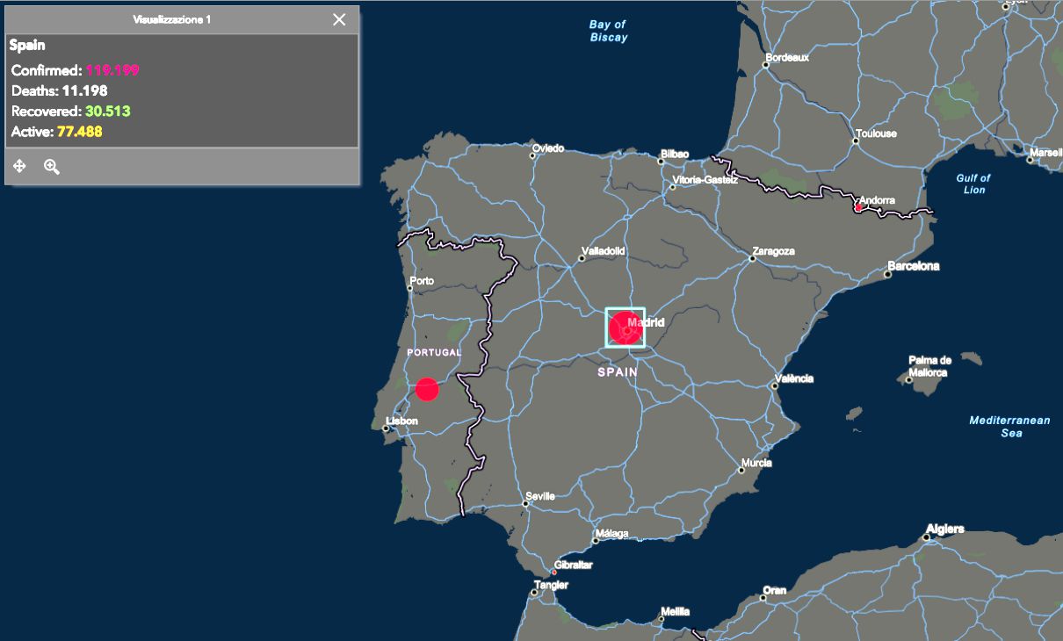This screenshot has width=1063, height=641.
Task: Click the Murcia city label
Action: coord(756,463)
